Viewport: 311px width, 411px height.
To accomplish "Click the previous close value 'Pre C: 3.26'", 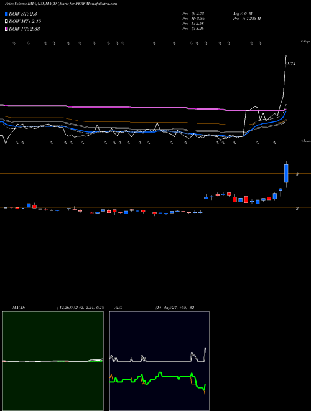I will [x=193, y=29].
